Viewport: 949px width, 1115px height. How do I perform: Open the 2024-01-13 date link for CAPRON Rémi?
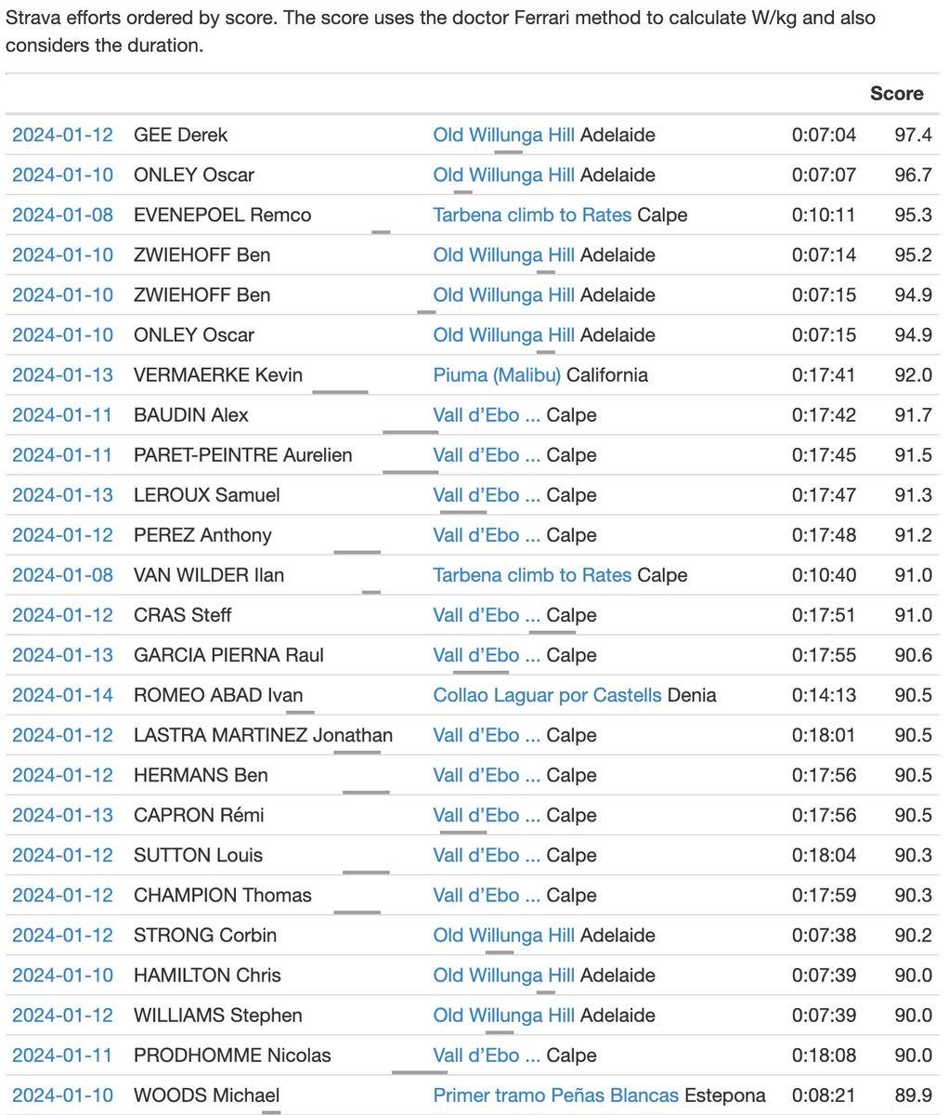(62, 814)
